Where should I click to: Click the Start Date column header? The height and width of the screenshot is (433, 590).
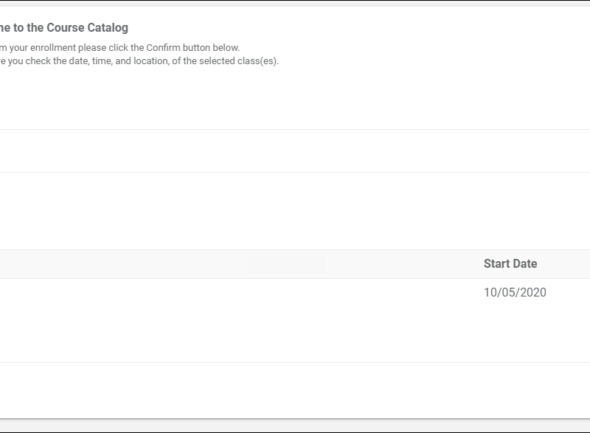tap(510, 264)
